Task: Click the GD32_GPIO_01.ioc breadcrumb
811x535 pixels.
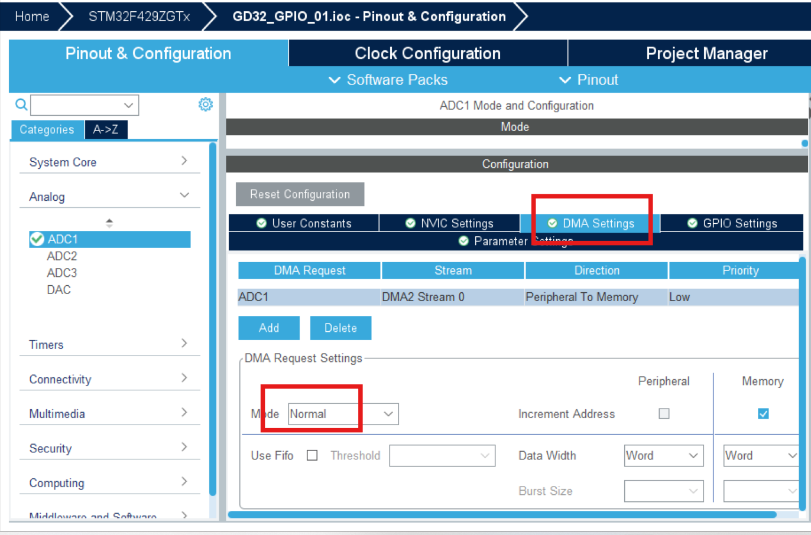Action: click(x=369, y=17)
